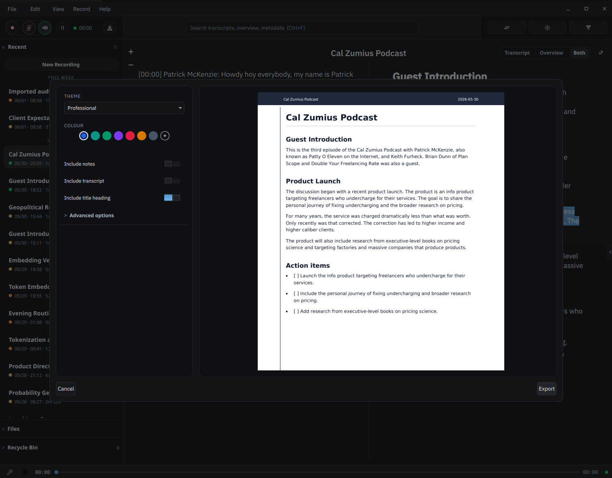Open the Record menu
Screen dimensions: 612x478
82,9
